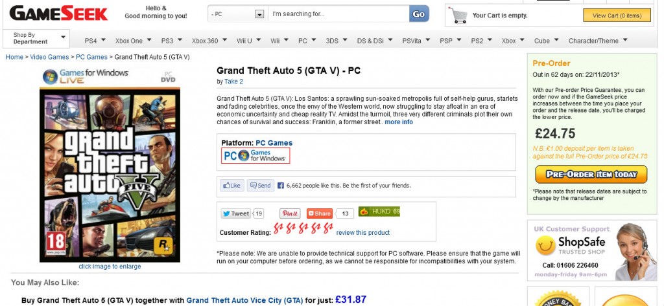
Task: Click the Tweet button
Action: tap(235, 213)
